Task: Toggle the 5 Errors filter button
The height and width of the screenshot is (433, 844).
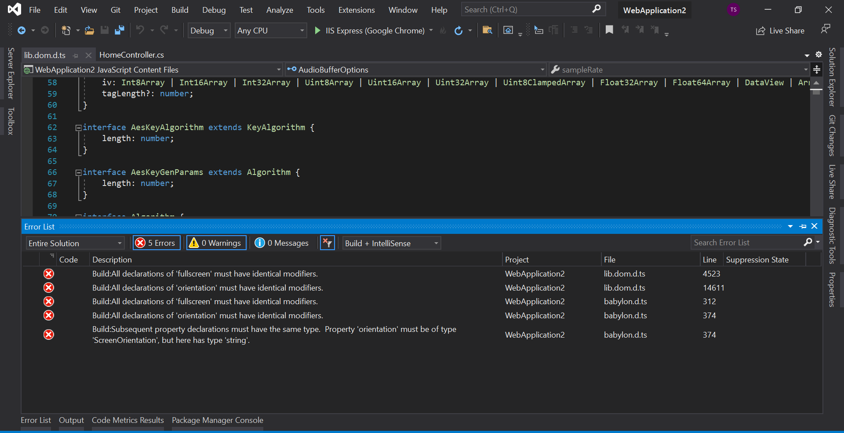Action: (x=156, y=243)
